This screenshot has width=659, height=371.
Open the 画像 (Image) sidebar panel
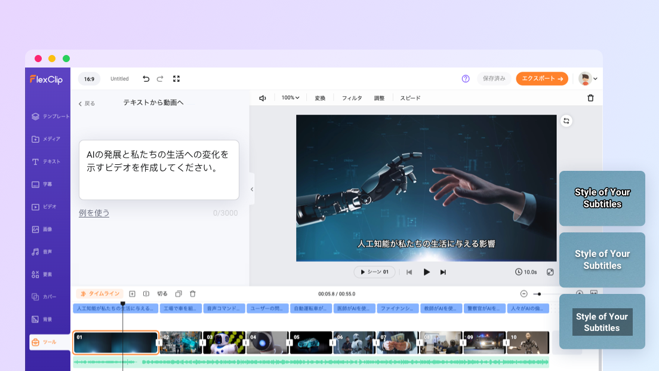click(42, 229)
